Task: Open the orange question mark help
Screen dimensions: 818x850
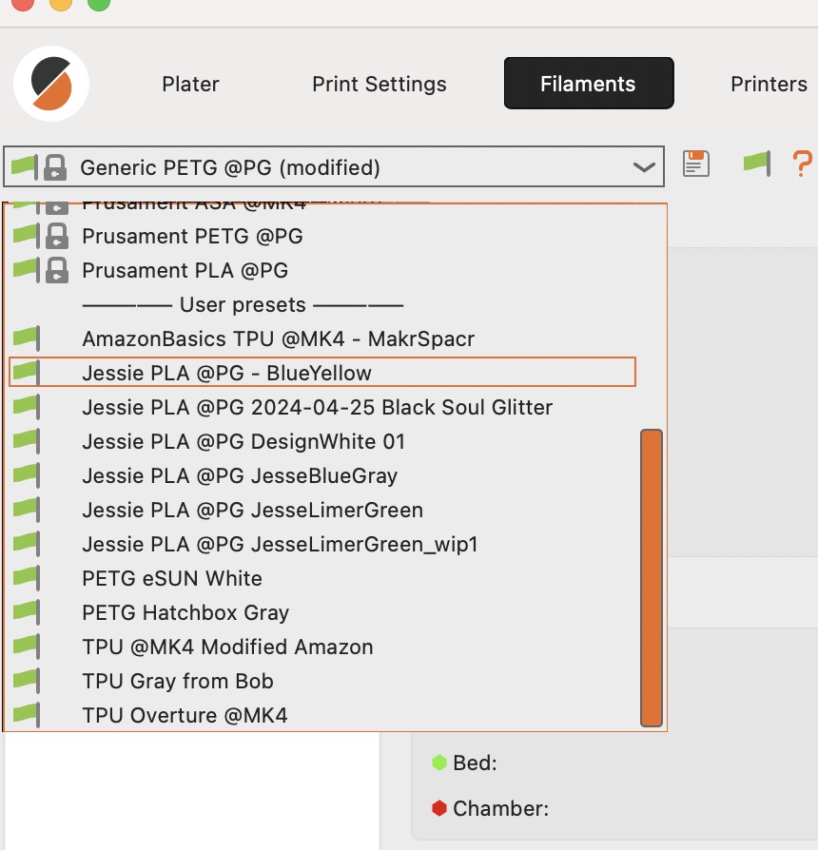Action: pyautogui.click(x=802, y=164)
